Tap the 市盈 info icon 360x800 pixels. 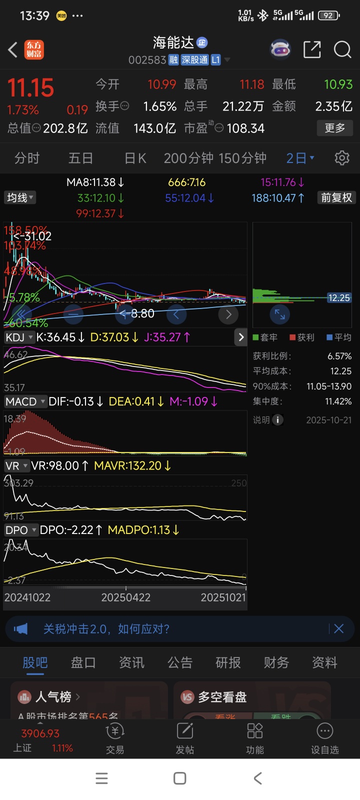pos(218,128)
